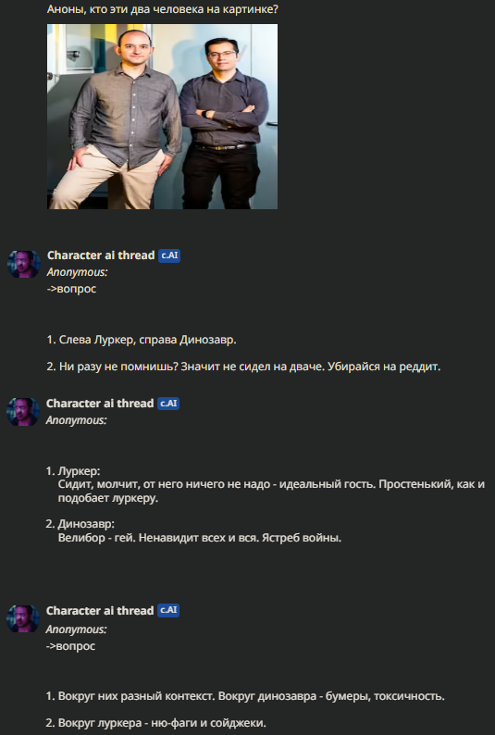
Task: Click the sentence 'Сидит, молчит, от него ничего не надо'
Action: 164,484
